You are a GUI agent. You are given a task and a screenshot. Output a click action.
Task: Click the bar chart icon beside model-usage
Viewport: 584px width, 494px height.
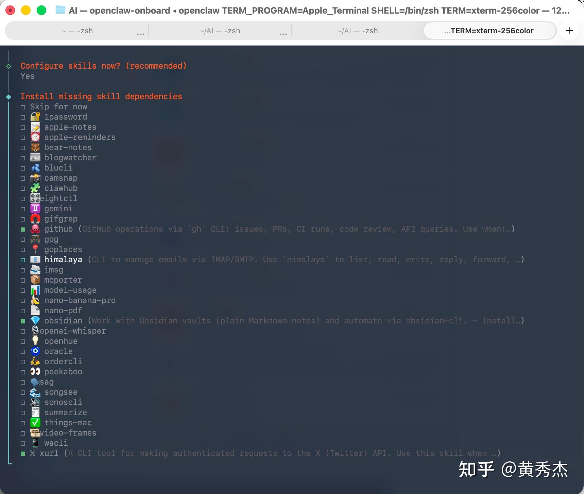click(x=35, y=290)
